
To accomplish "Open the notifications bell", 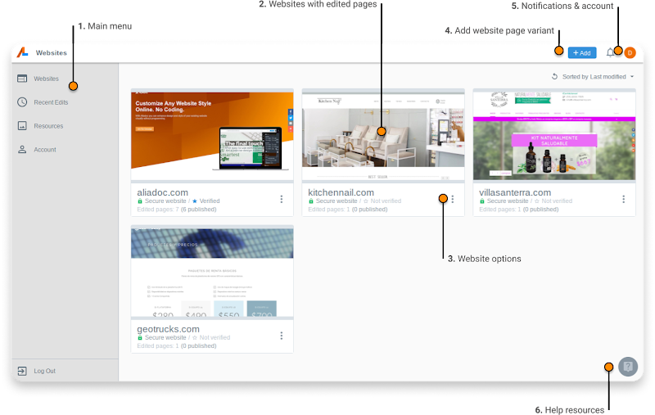I will 610,52.
